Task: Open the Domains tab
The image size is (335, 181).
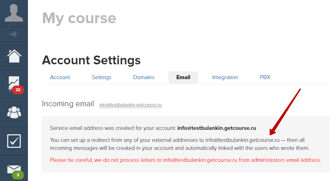Action: click(144, 78)
